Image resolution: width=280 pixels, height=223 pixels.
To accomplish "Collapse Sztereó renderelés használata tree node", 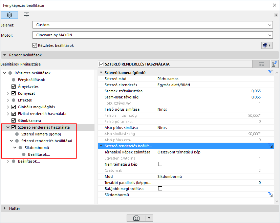I will [x=8, y=127].
